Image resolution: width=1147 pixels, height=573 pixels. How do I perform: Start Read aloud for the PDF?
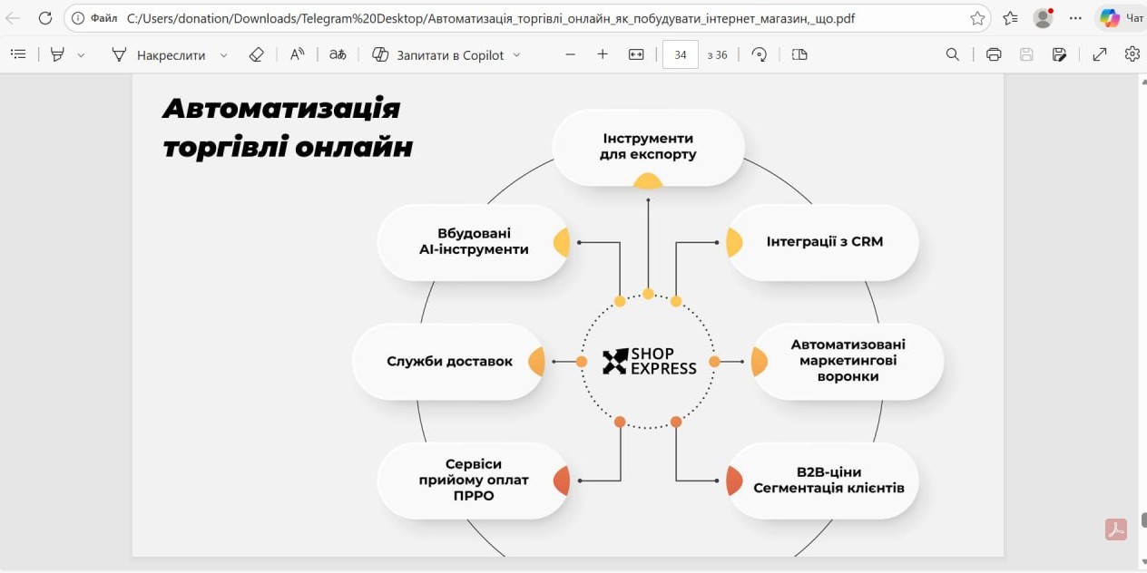coord(297,54)
